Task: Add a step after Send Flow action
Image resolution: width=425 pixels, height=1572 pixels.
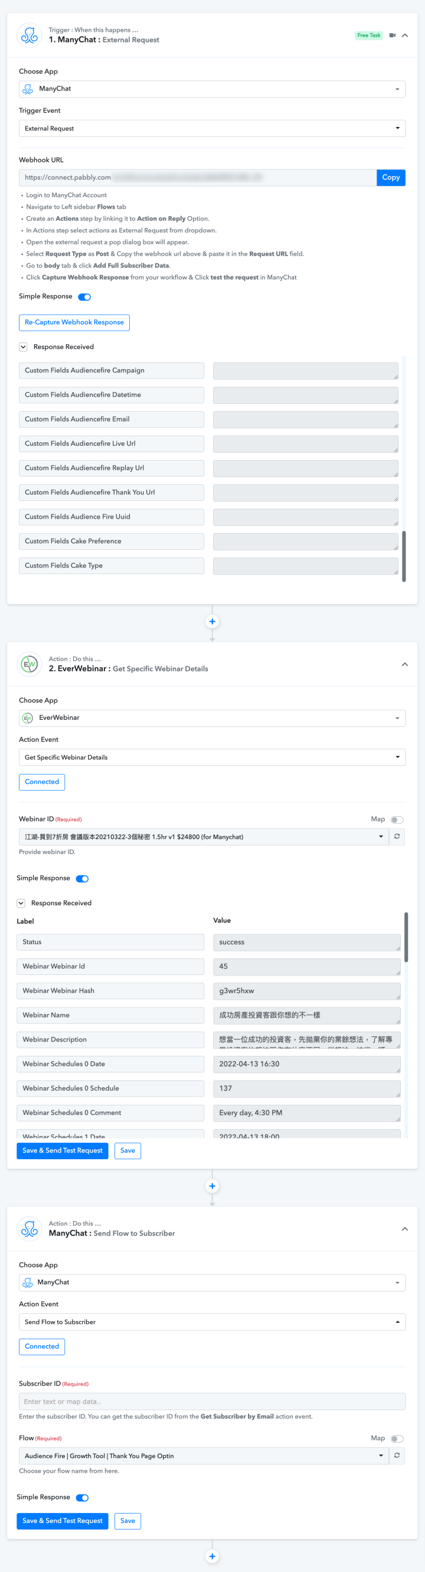Action: tap(212, 1556)
